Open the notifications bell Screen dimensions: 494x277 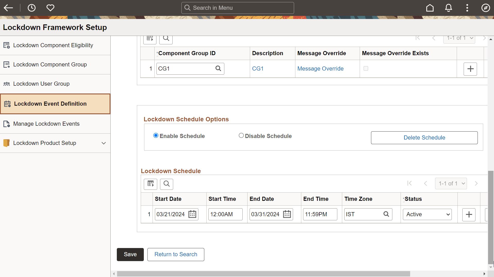[448, 8]
